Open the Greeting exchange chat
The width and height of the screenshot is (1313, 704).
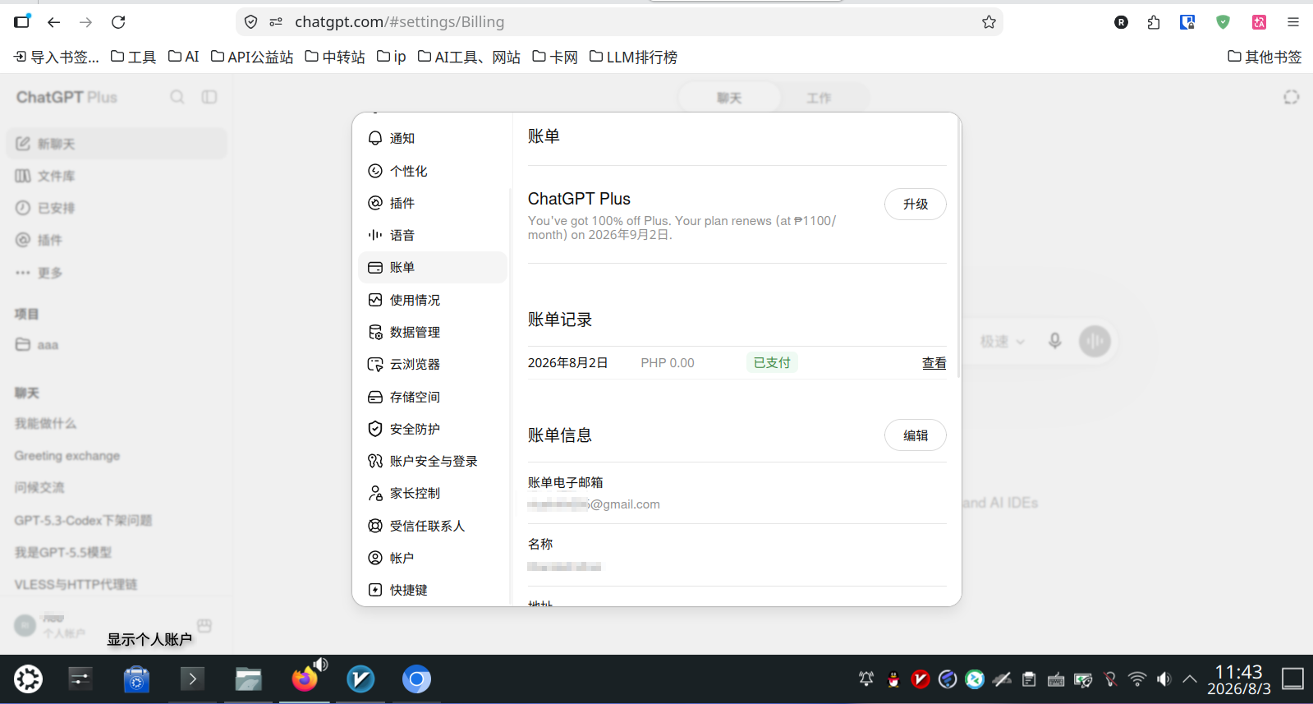pos(117,455)
